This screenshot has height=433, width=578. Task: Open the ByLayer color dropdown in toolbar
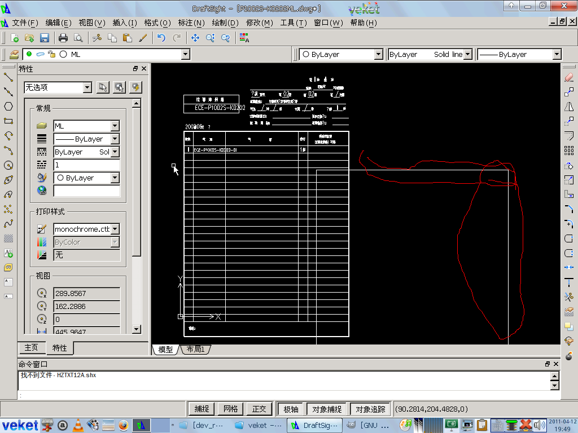(379, 55)
